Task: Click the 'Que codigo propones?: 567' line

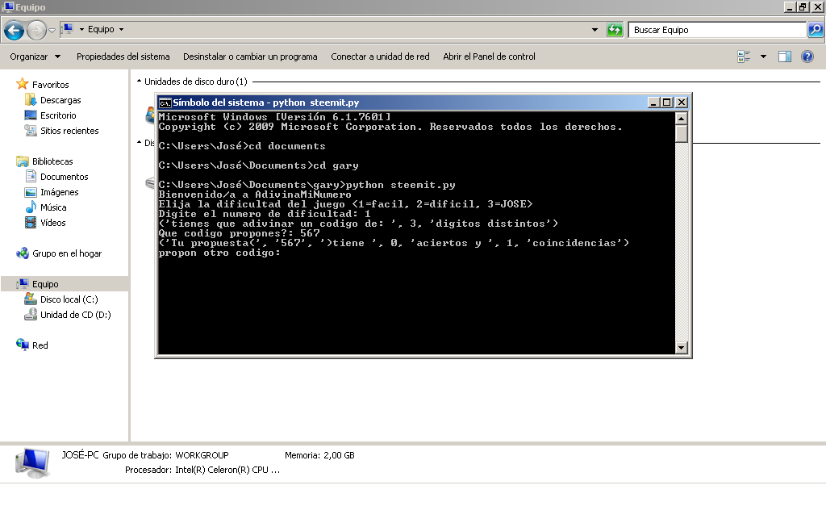Action: coord(239,233)
